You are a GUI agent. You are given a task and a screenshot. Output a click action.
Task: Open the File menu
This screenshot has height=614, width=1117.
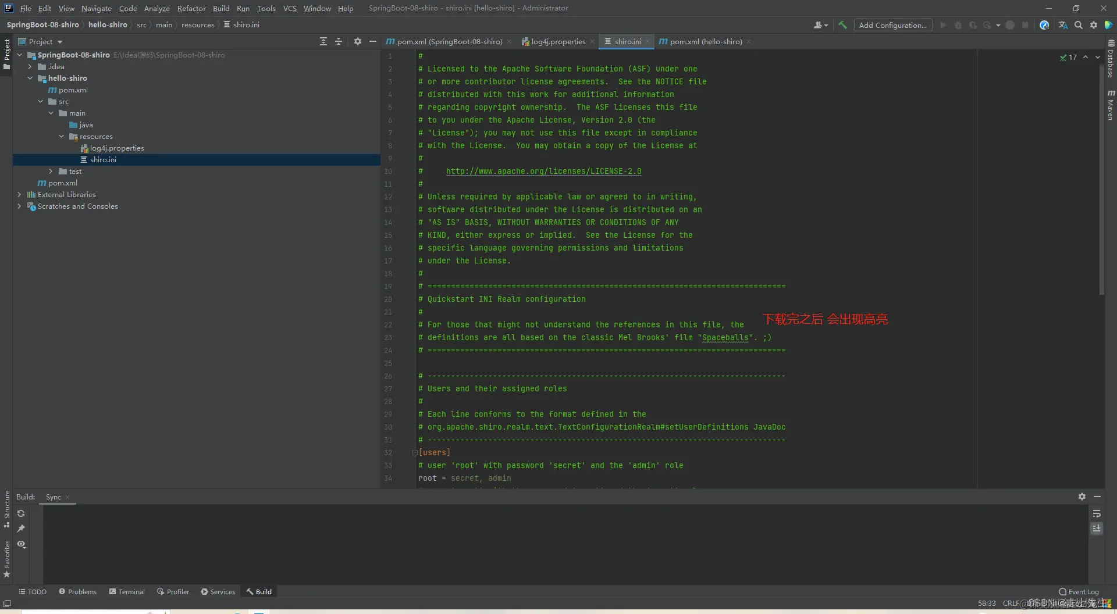pyautogui.click(x=26, y=8)
